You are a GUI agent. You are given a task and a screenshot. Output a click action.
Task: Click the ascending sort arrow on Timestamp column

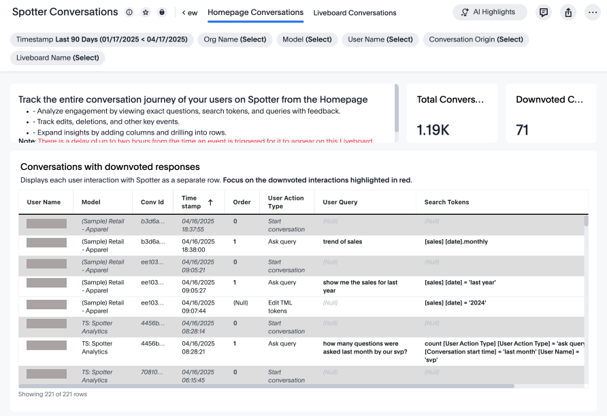point(210,202)
